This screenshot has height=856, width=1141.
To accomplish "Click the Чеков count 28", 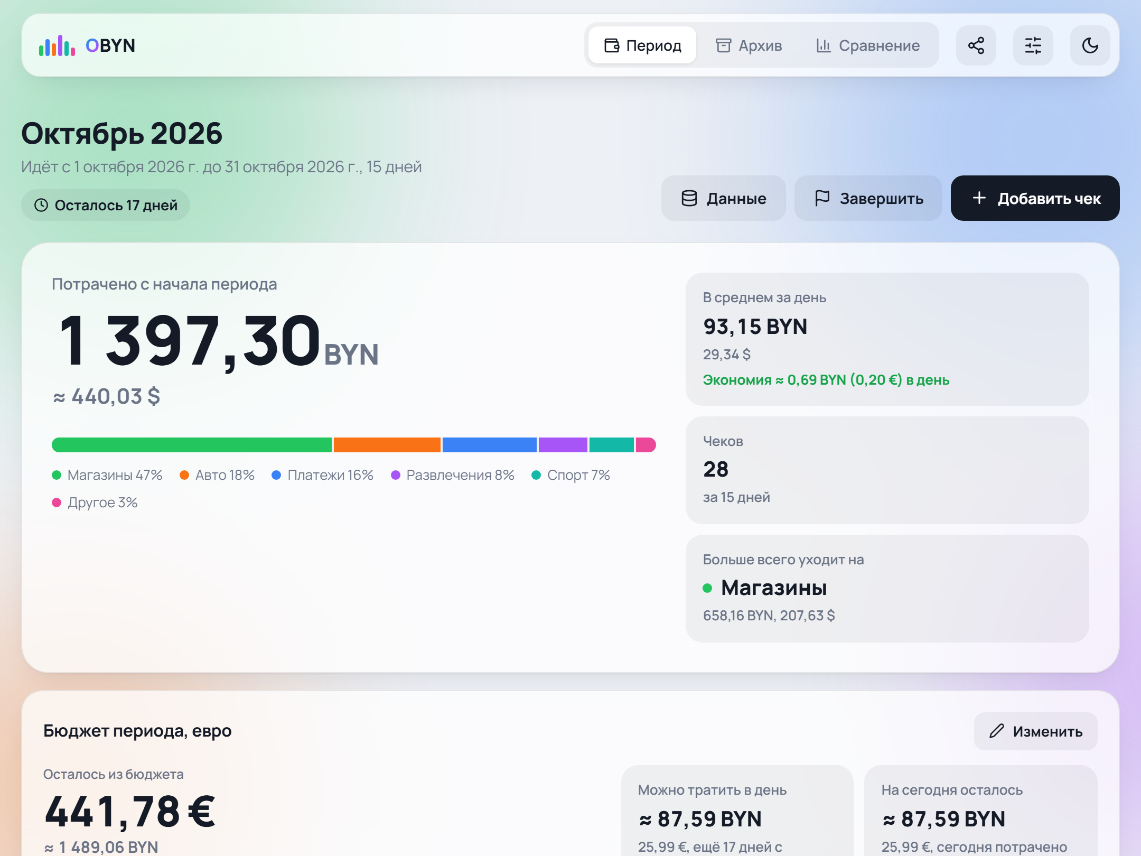I will pos(716,469).
